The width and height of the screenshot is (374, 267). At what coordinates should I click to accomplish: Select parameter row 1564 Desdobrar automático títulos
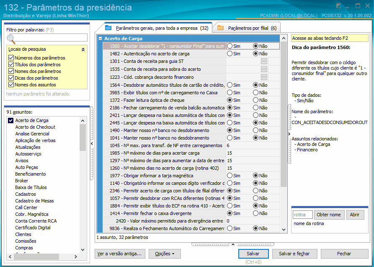click(x=164, y=85)
